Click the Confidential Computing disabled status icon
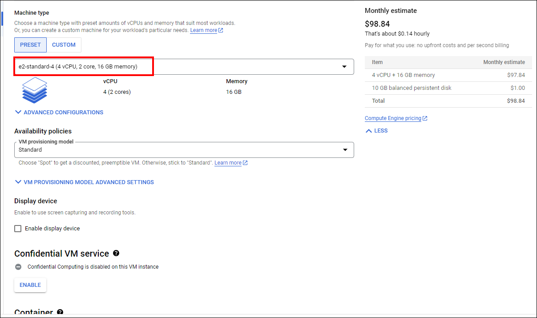537x318 pixels. click(18, 267)
